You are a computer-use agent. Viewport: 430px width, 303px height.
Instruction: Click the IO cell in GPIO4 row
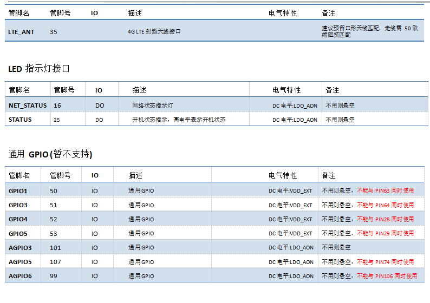click(95, 220)
